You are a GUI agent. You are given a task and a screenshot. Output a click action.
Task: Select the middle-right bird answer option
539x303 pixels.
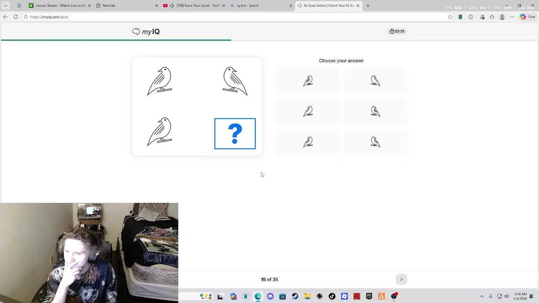click(x=375, y=111)
